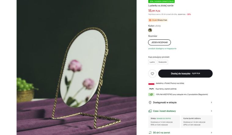Open the Regulamin promotion link

[203, 94]
